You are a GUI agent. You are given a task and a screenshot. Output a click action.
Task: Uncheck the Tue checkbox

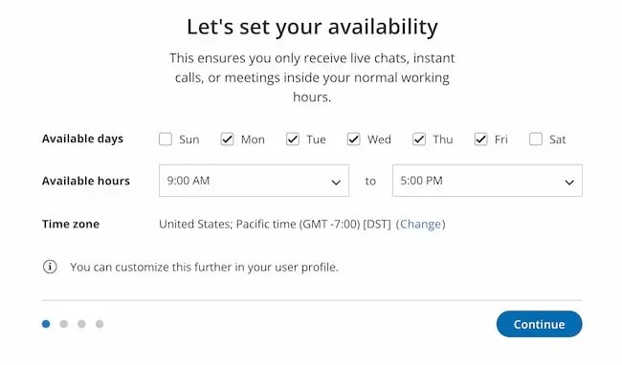click(x=293, y=140)
